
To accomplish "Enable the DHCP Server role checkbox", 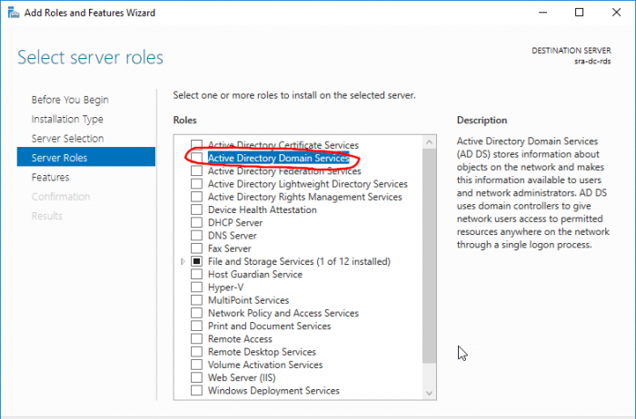I will click(197, 222).
